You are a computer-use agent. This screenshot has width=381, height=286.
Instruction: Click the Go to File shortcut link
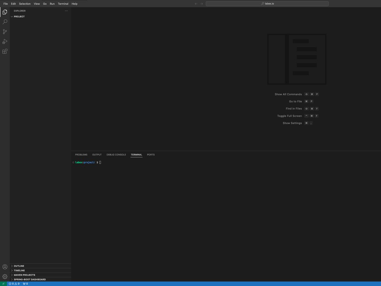(x=295, y=101)
